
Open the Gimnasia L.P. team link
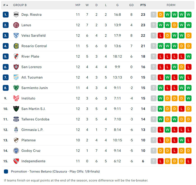(x=32, y=130)
